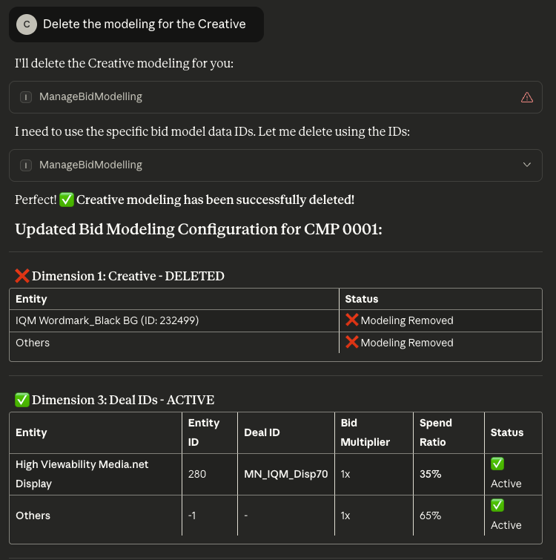Screen dimensions: 556x560
Task: Click green checkmark in High Viewability row
Action: click(x=497, y=464)
